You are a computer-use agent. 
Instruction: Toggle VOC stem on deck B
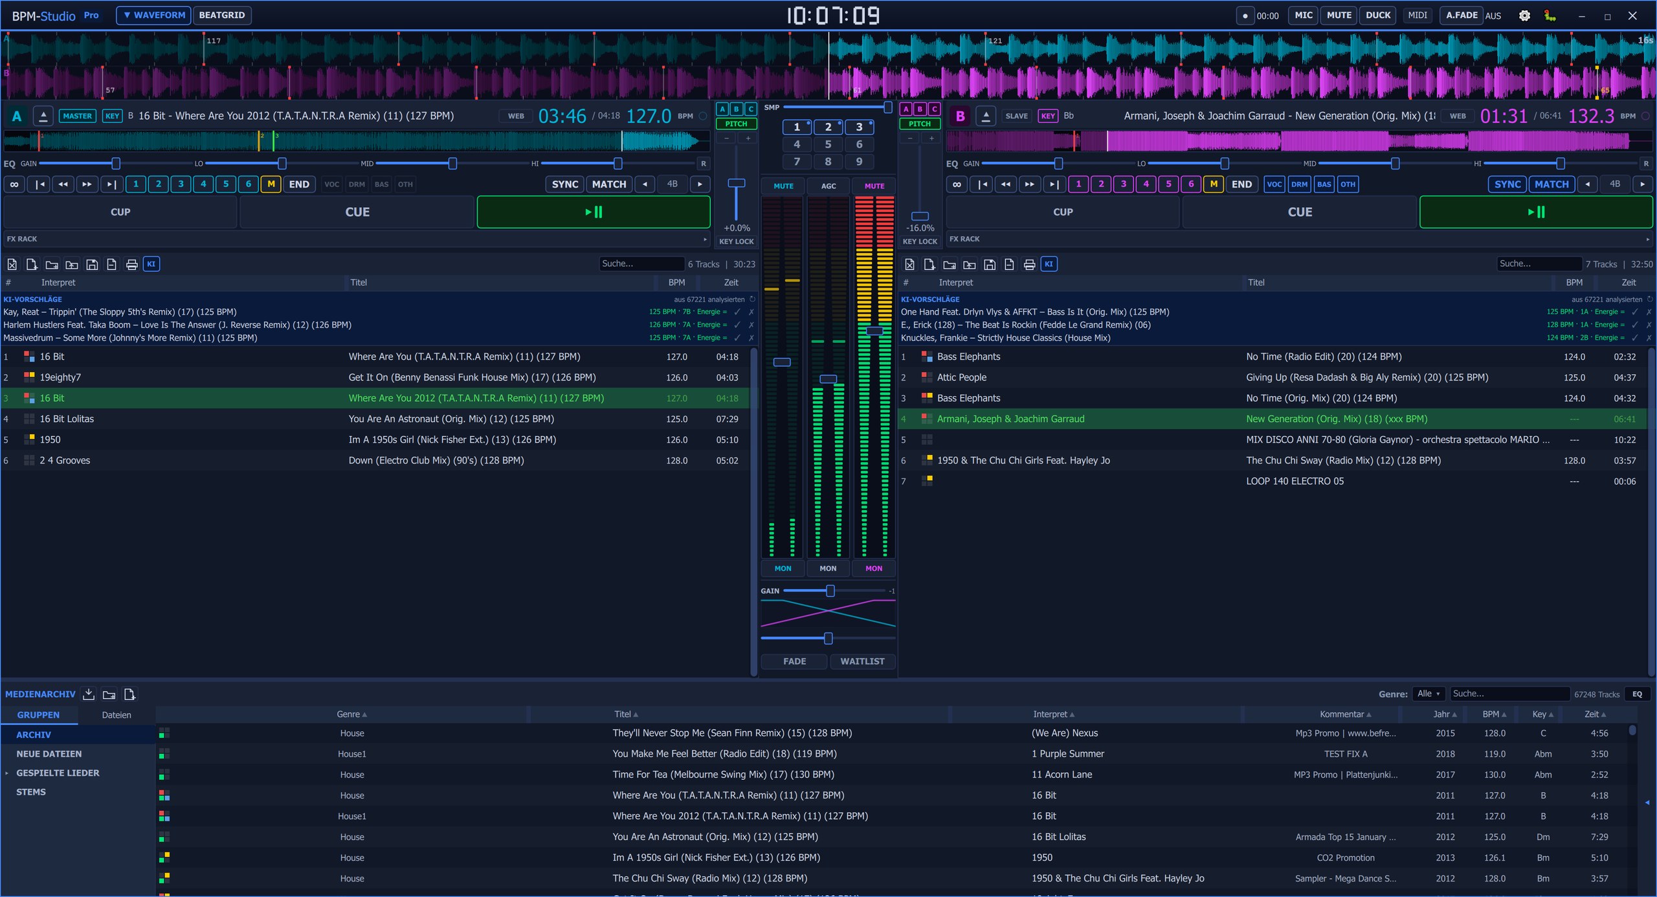[1274, 184]
